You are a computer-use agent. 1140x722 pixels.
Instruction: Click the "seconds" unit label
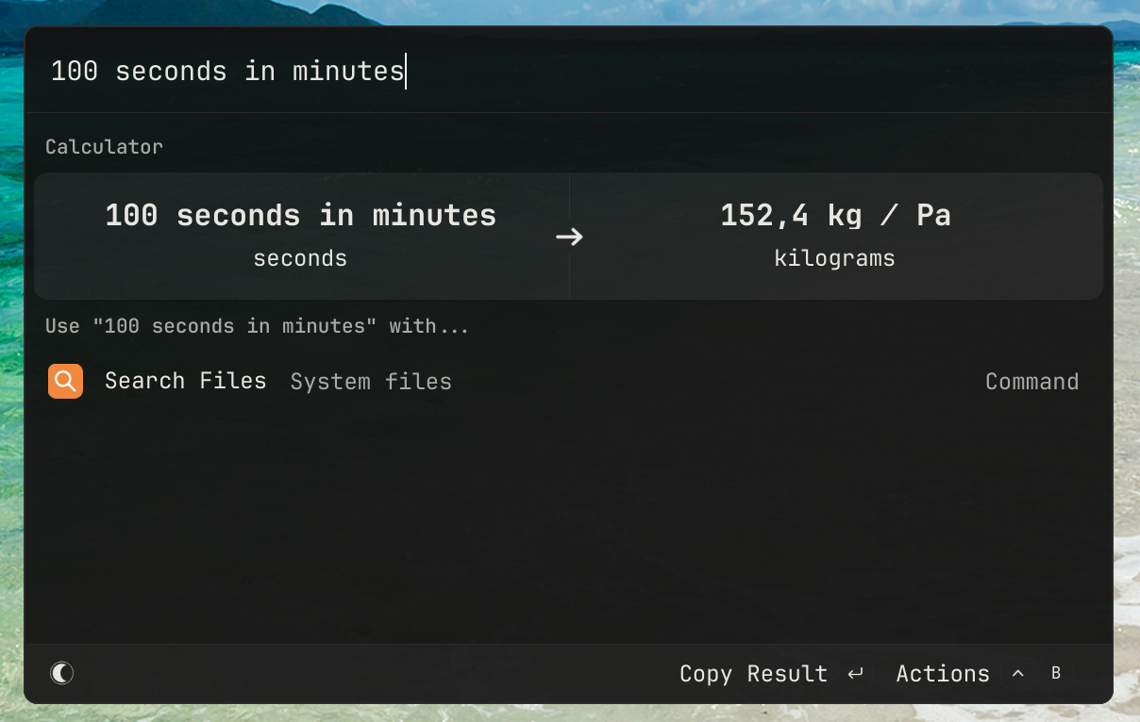(300, 258)
